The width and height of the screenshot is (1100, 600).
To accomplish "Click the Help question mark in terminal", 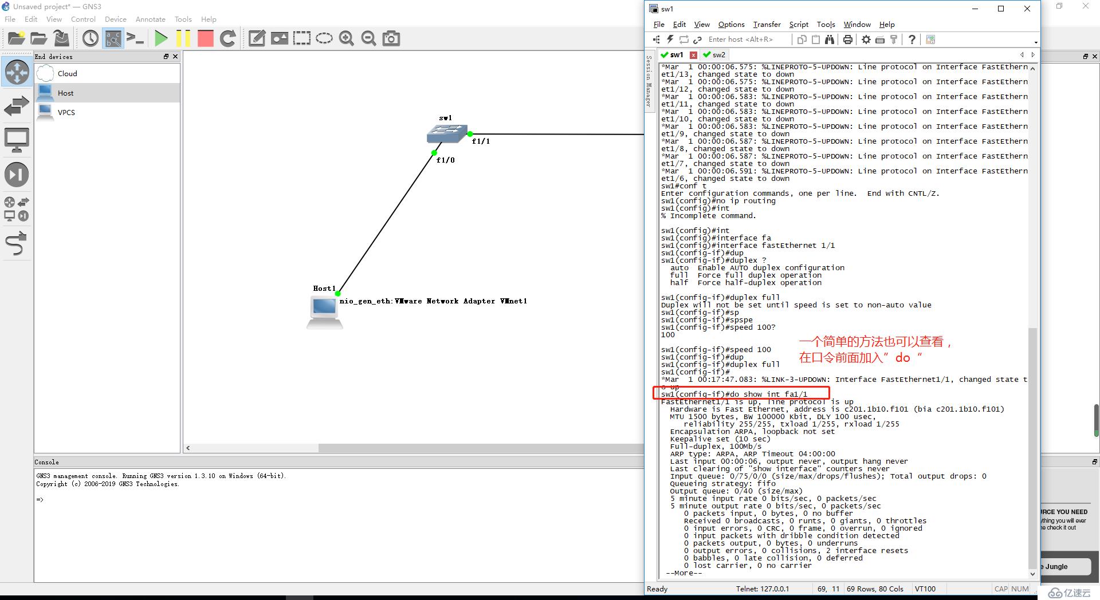I will (x=912, y=40).
